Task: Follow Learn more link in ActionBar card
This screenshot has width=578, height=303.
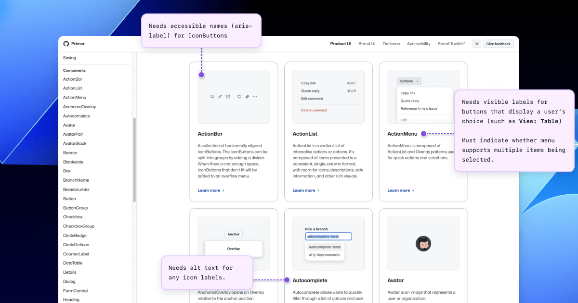Action: (211, 190)
